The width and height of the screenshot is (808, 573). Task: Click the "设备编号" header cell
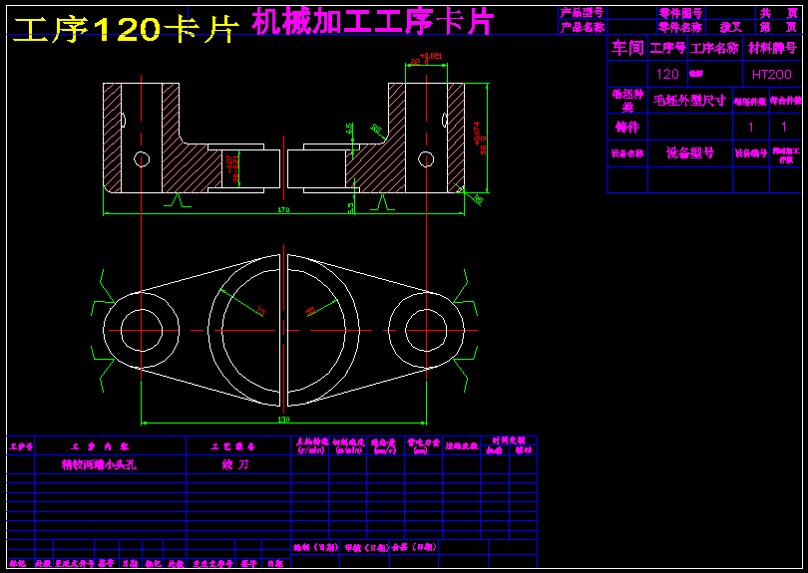point(751,152)
